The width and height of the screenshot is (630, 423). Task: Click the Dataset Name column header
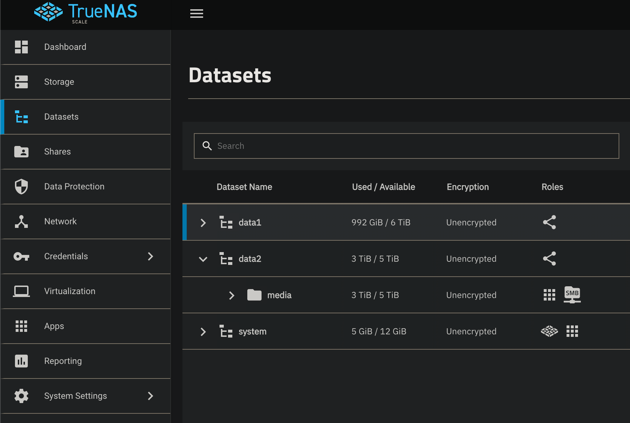(x=244, y=187)
